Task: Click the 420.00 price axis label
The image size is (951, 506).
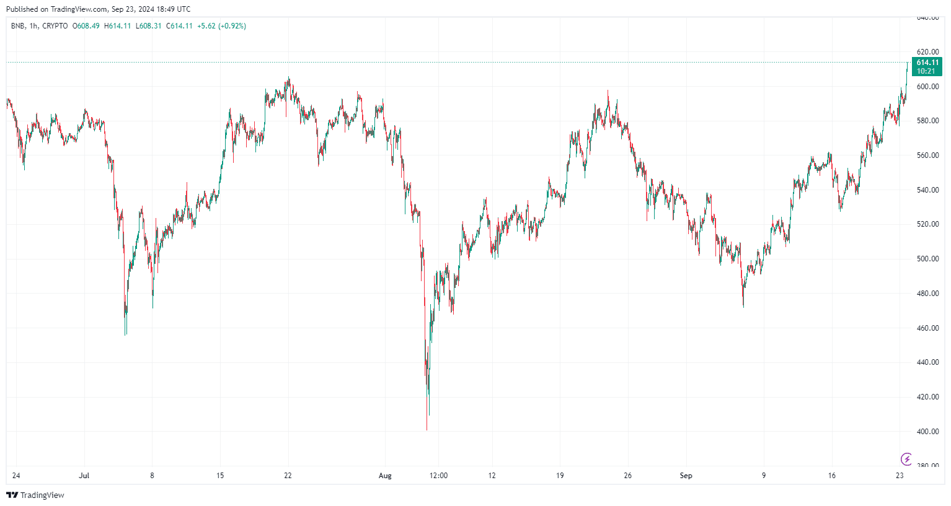Action: pos(927,397)
